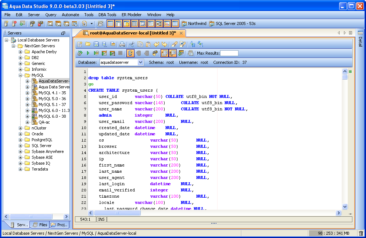Expand the Oracle folder in server tree
The width and height of the screenshot is (366, 238).
click(x=21, y=134)
